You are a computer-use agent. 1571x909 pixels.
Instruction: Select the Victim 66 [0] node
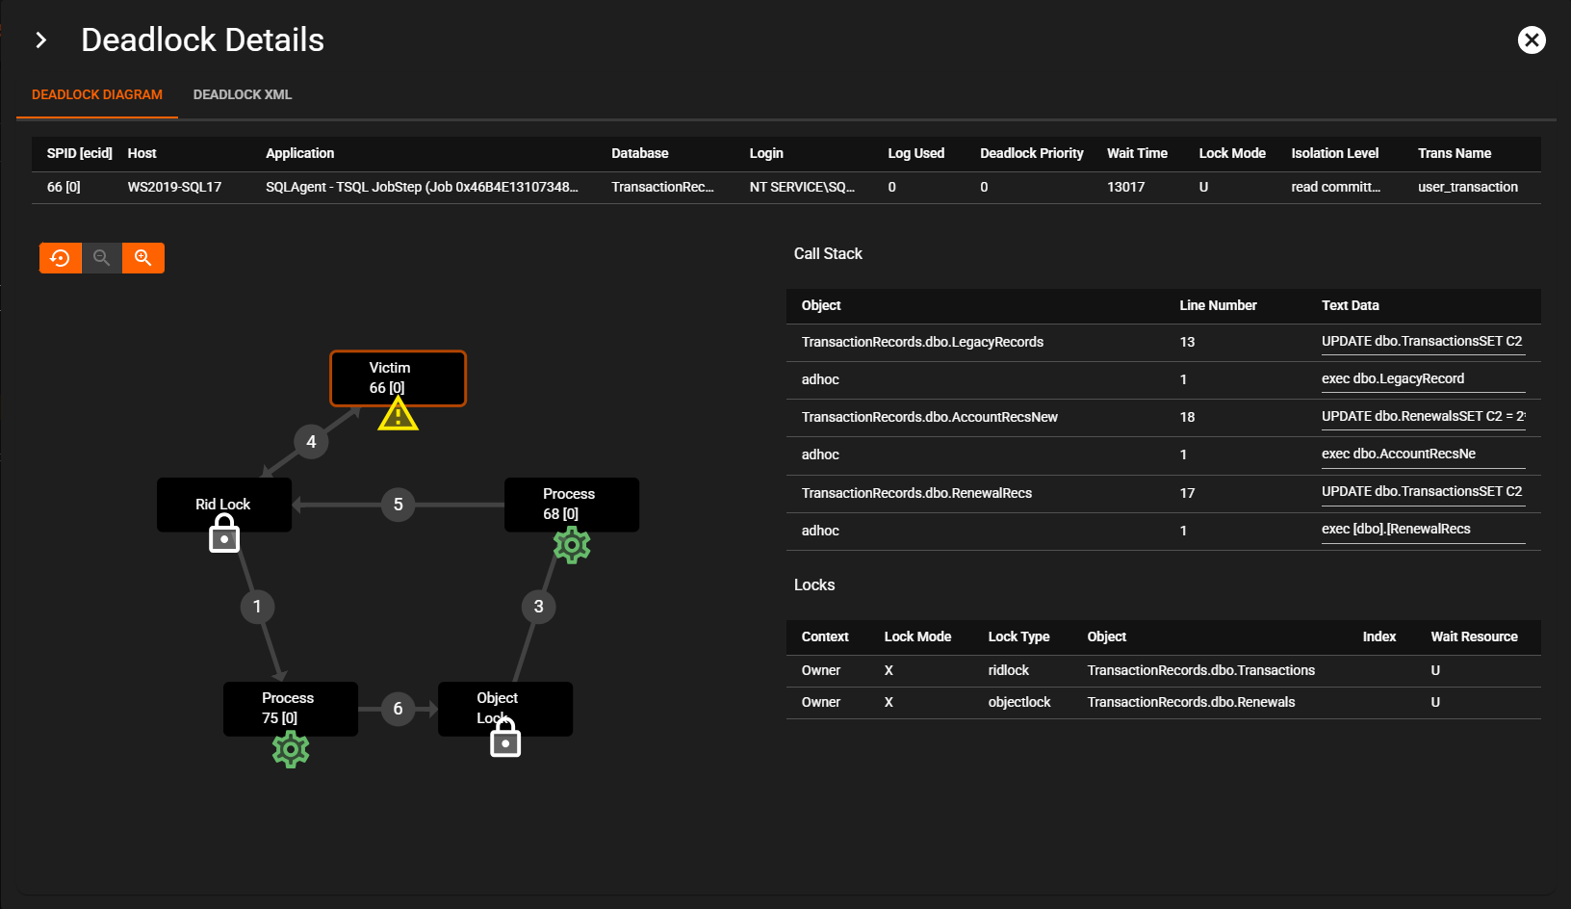coord(398,377)
